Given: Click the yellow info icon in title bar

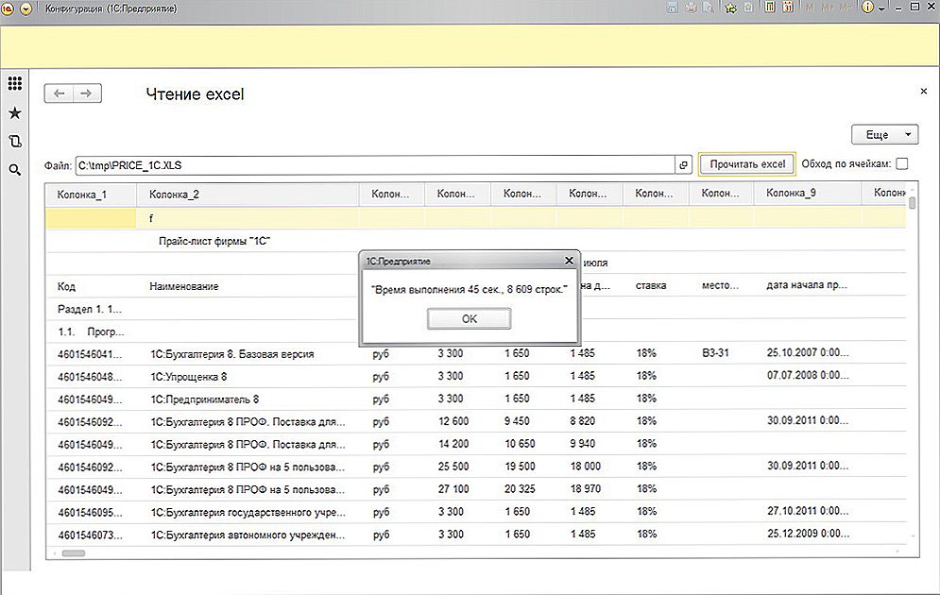Looking at the screenshot, I should [x=868, y=8].
